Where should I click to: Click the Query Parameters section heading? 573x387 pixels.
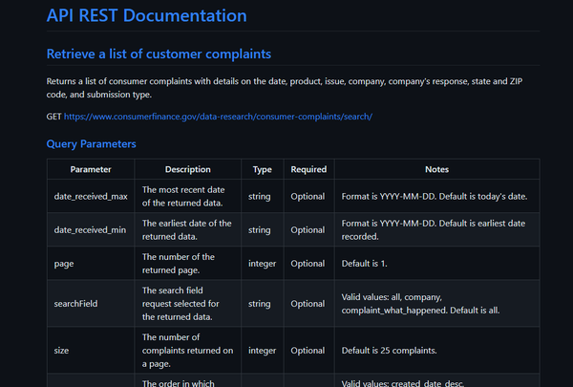pyautogui.click(x=91, y=144)
